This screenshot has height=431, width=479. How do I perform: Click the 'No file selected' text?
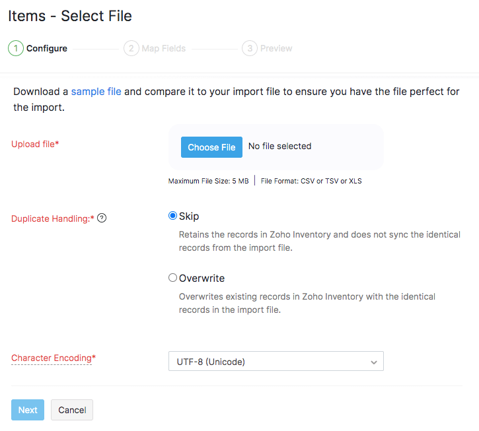[279, 147]
